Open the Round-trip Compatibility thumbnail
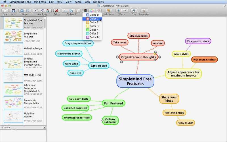 [13, 103]
